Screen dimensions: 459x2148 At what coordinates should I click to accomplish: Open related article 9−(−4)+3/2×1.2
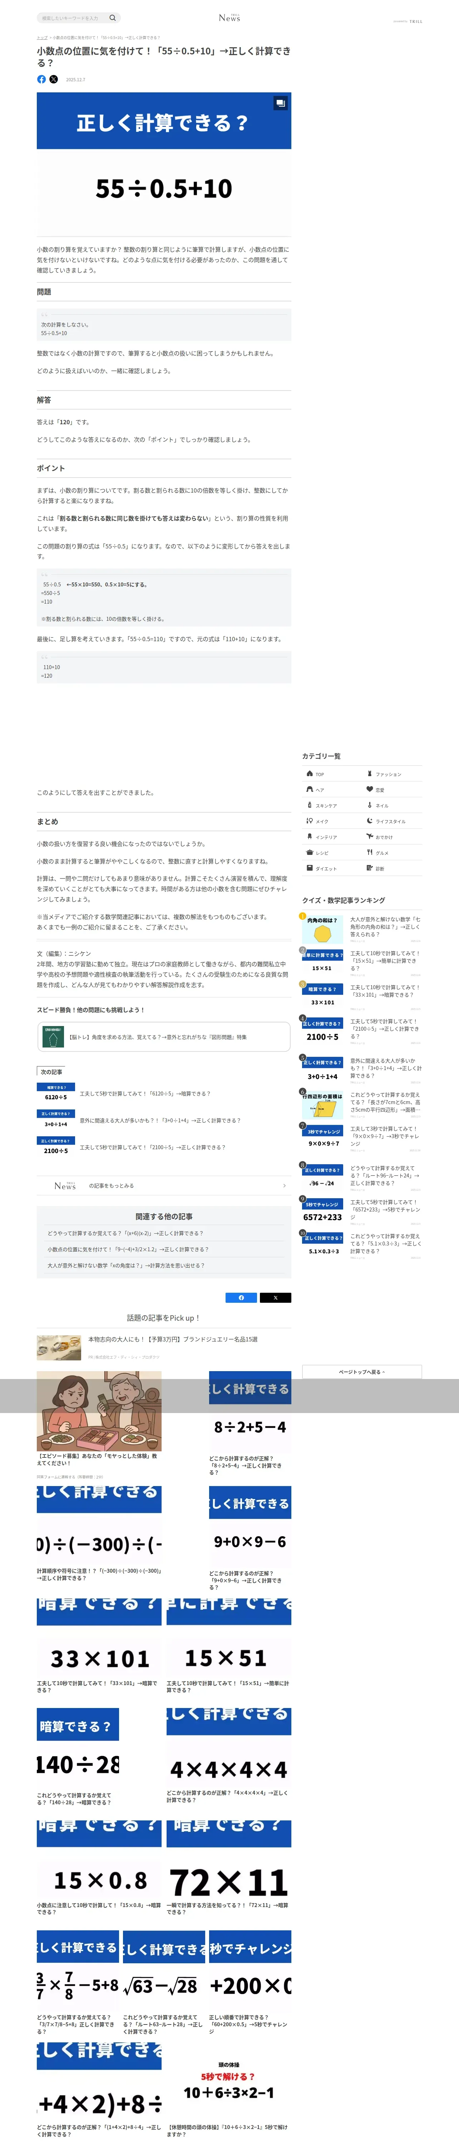pyautogui.click(x=128, y=1249)
